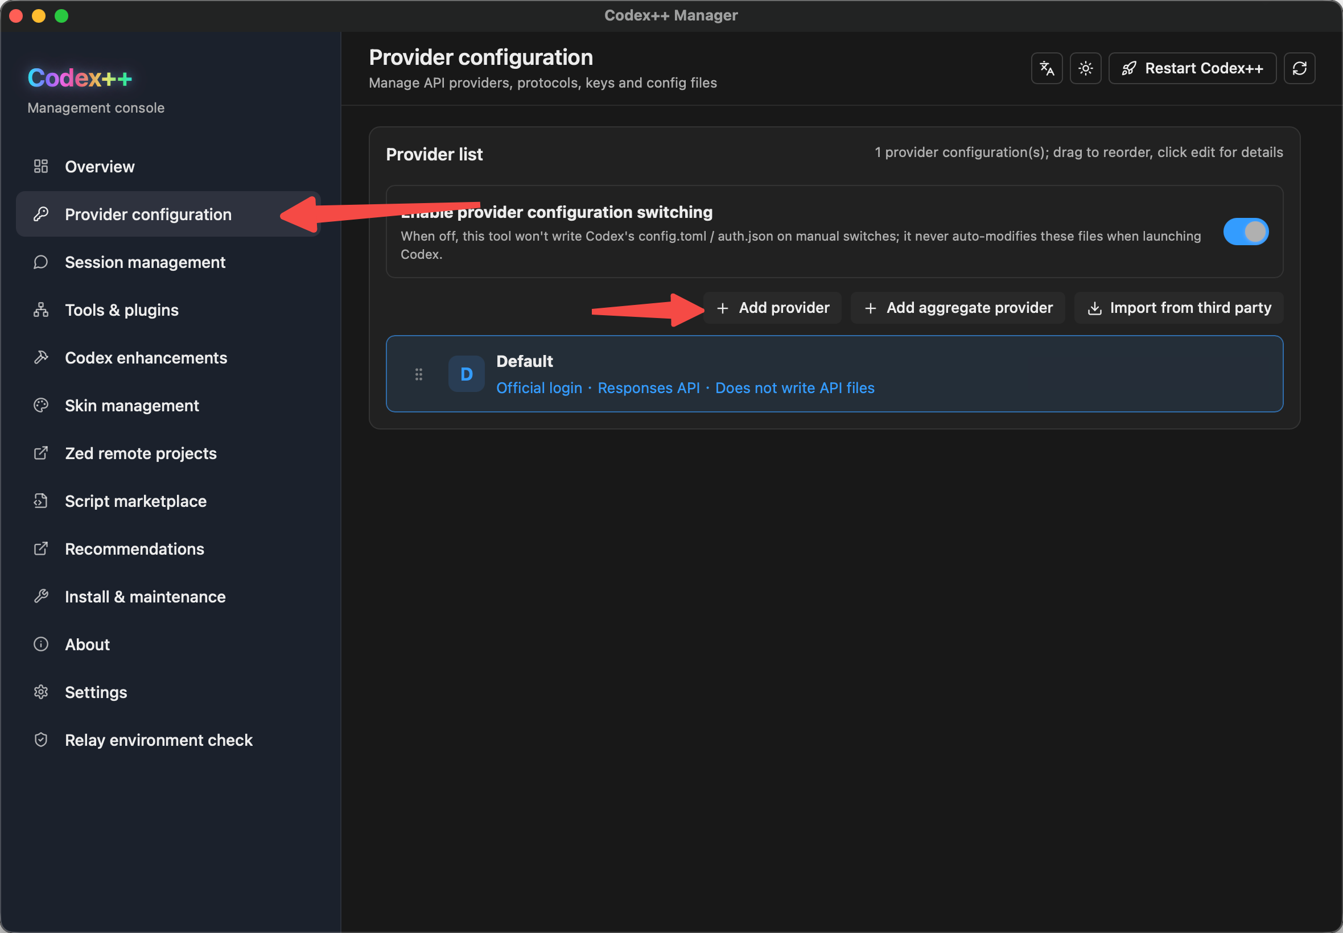Click Import from third party button
The height and width of the screenshot is (933, 1343).
coord(1179,308)
